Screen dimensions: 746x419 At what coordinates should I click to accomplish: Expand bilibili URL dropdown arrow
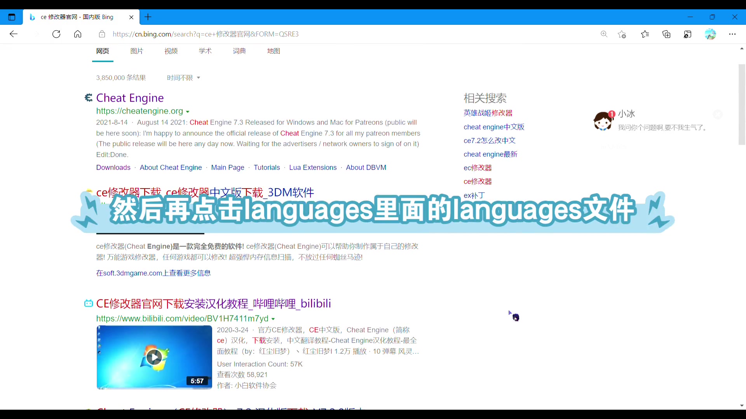point(273,319)
